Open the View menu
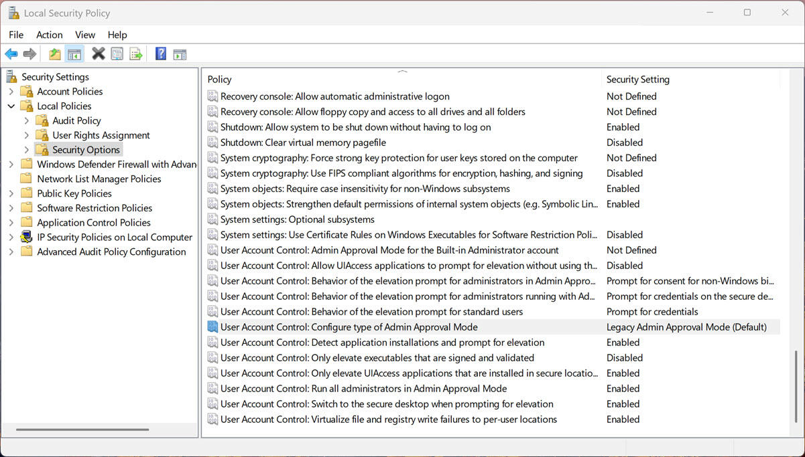 point(85,35)
